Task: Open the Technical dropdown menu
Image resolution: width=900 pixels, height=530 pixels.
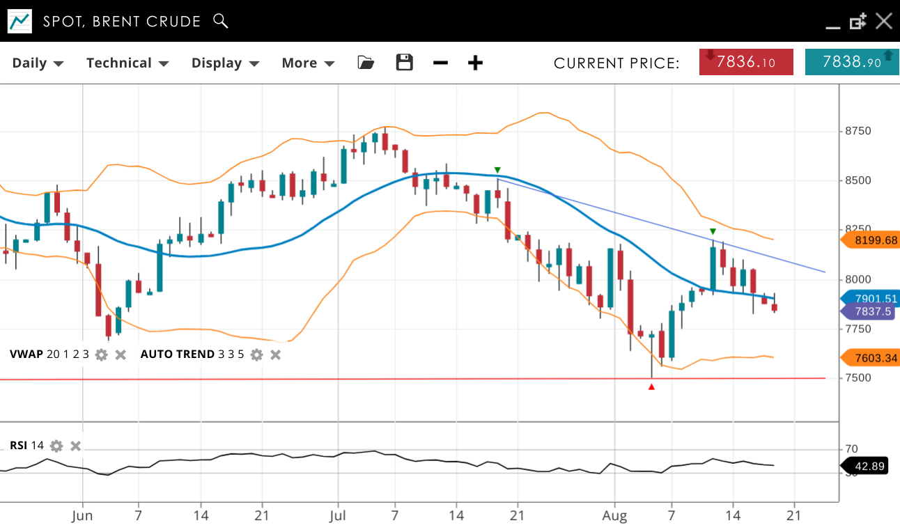Action: click(x=127, y=63)
